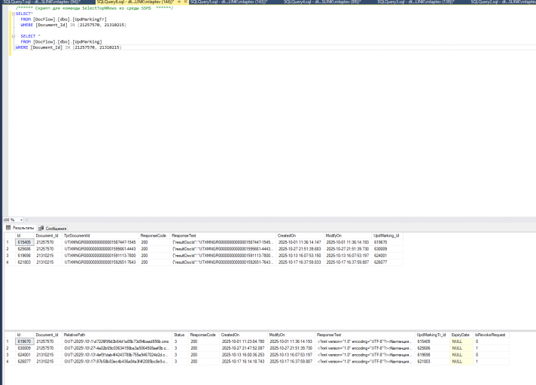Select cell UTXMNGR0000000000001591113-7800

coord(100,256)
